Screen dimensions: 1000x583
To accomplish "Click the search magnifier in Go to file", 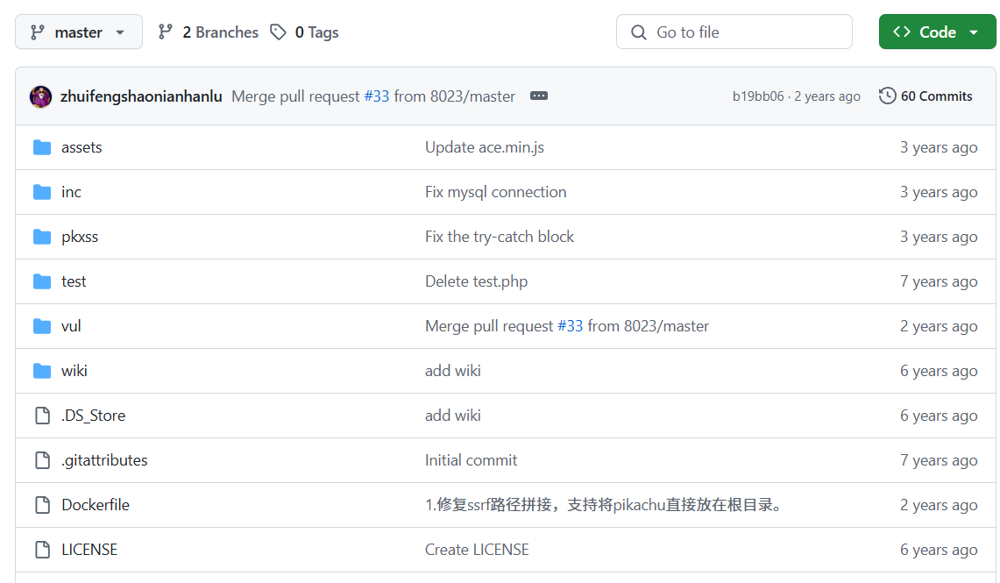I will point(638,32).
